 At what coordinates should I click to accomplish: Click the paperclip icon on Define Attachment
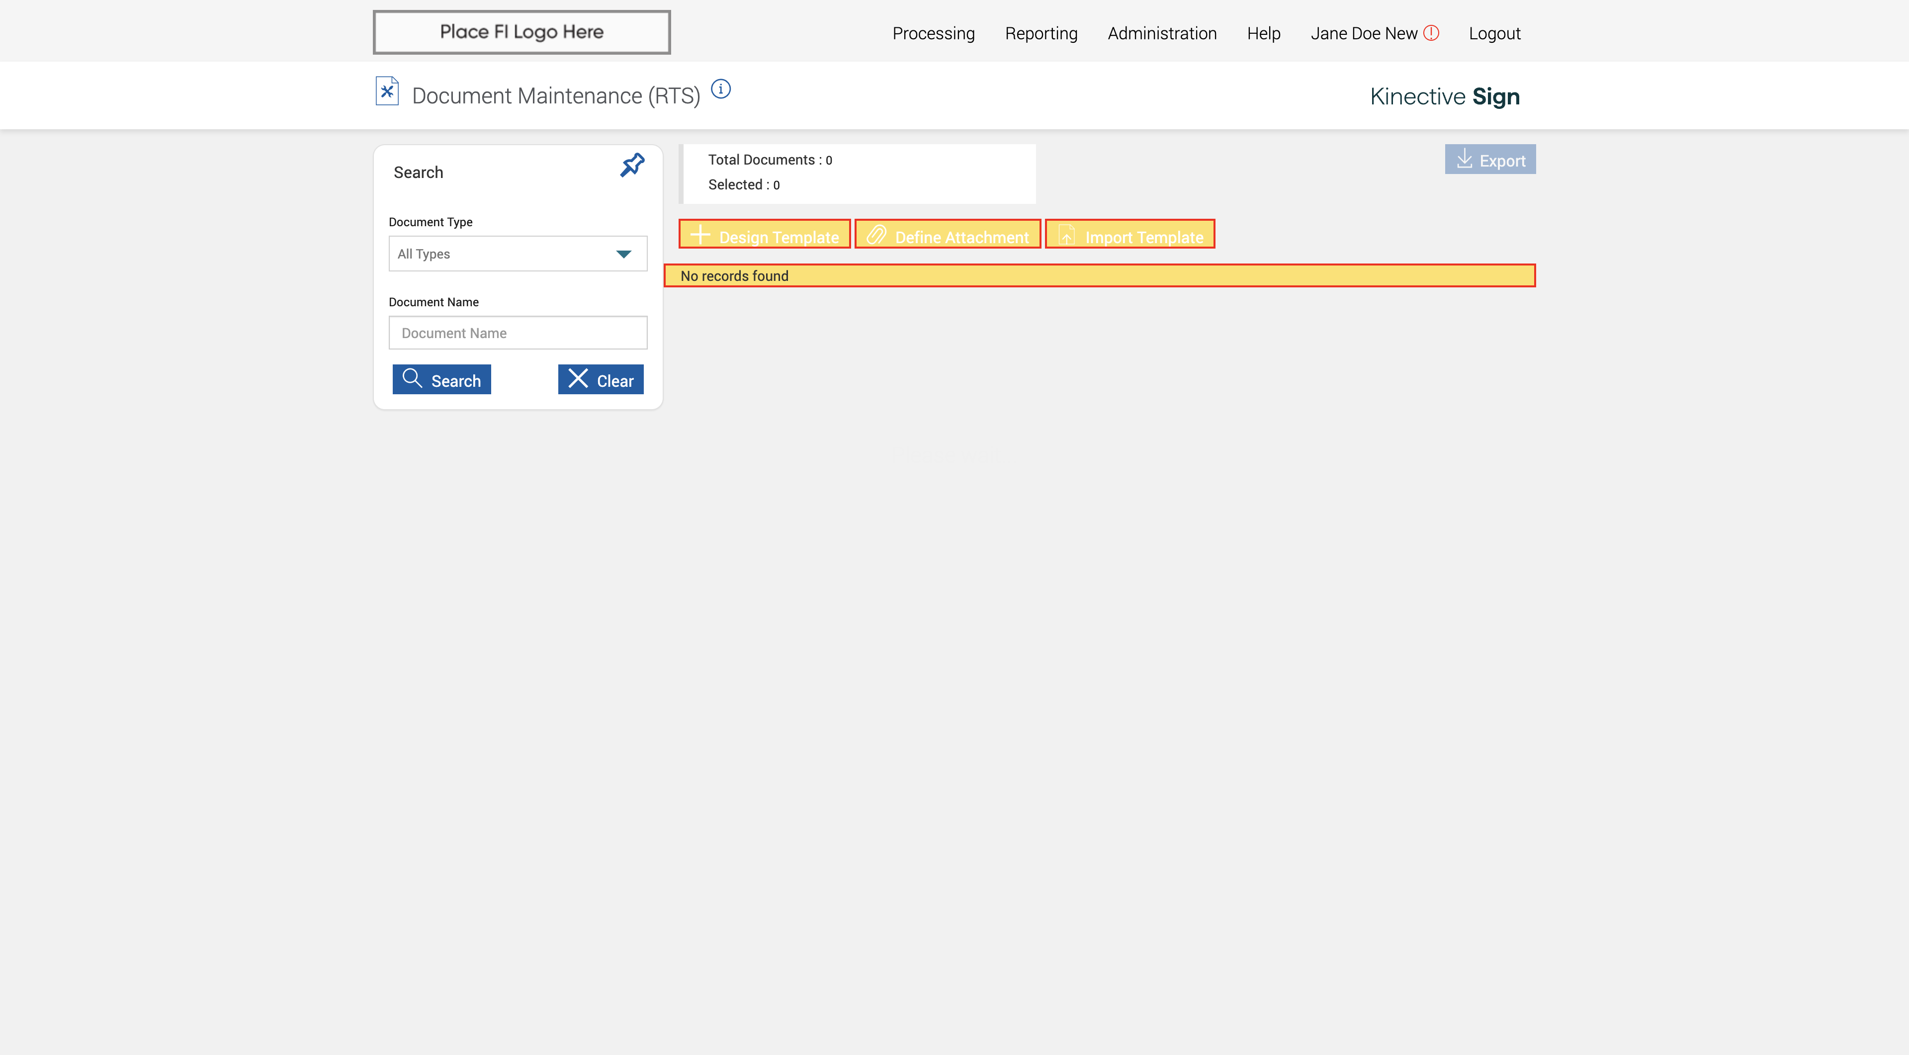876,236
